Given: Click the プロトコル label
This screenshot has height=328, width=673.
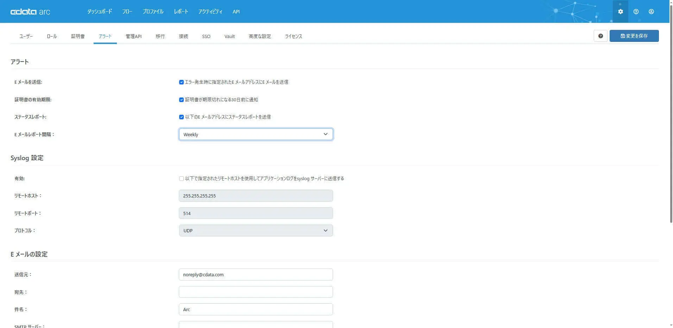Looking at the screenshot, I should (25, 231).
